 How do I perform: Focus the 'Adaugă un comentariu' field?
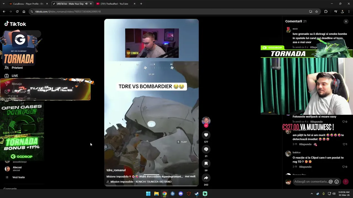point(311,182)
